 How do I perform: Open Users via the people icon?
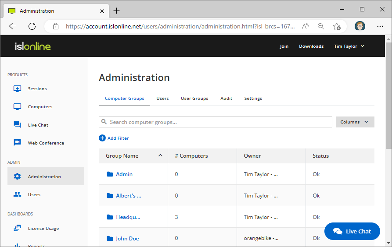pos(18,194)
